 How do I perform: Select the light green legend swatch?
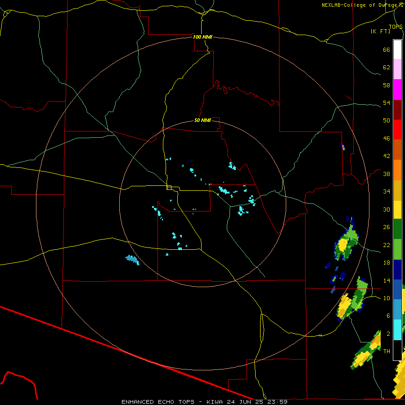(397, 249)
